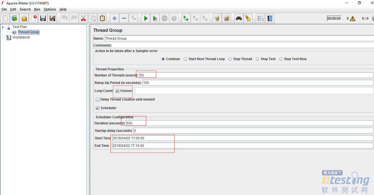Viewport: 374px width, 195px height.
Task: Reset search with the yellow broom icon
Action: [x=248, y=19]
